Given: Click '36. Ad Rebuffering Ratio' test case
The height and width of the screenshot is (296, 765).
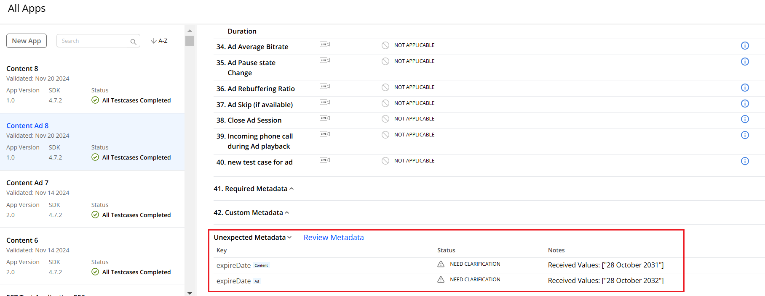Looking at the screenshot, I should (x=256, y=89).
